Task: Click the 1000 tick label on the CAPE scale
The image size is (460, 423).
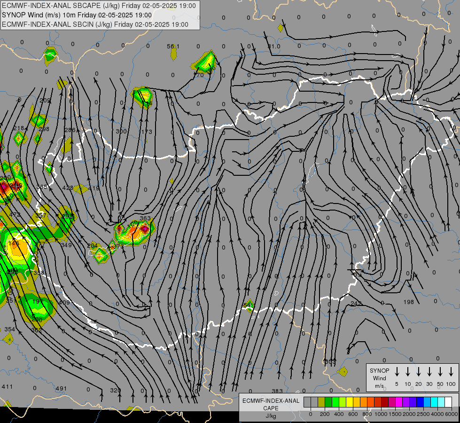Action: (381, 414)
